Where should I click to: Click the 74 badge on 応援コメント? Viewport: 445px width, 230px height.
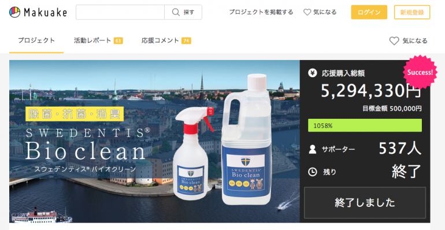[186, 41]
